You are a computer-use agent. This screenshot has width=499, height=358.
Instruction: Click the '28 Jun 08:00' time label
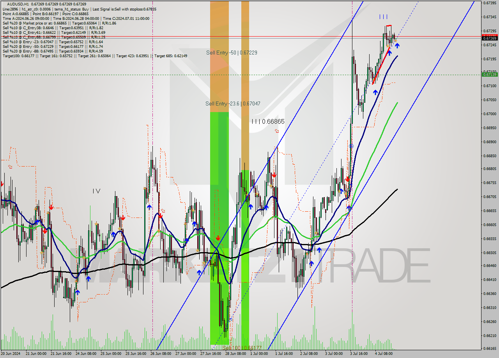point(235,354)
